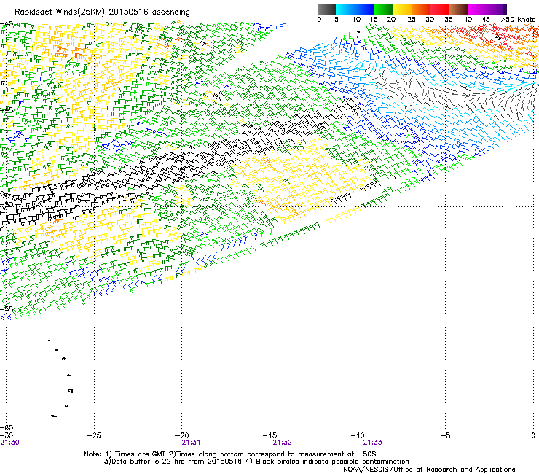Click the '-15' longitude axis label
539x474 pixels.
pyautogui.click(x=269, y=435)
